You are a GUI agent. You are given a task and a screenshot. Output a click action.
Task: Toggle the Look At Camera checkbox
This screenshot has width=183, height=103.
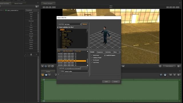[x=105, y=55]
